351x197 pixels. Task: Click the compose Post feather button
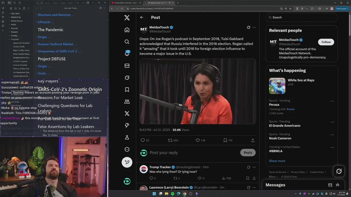[127, 162]
